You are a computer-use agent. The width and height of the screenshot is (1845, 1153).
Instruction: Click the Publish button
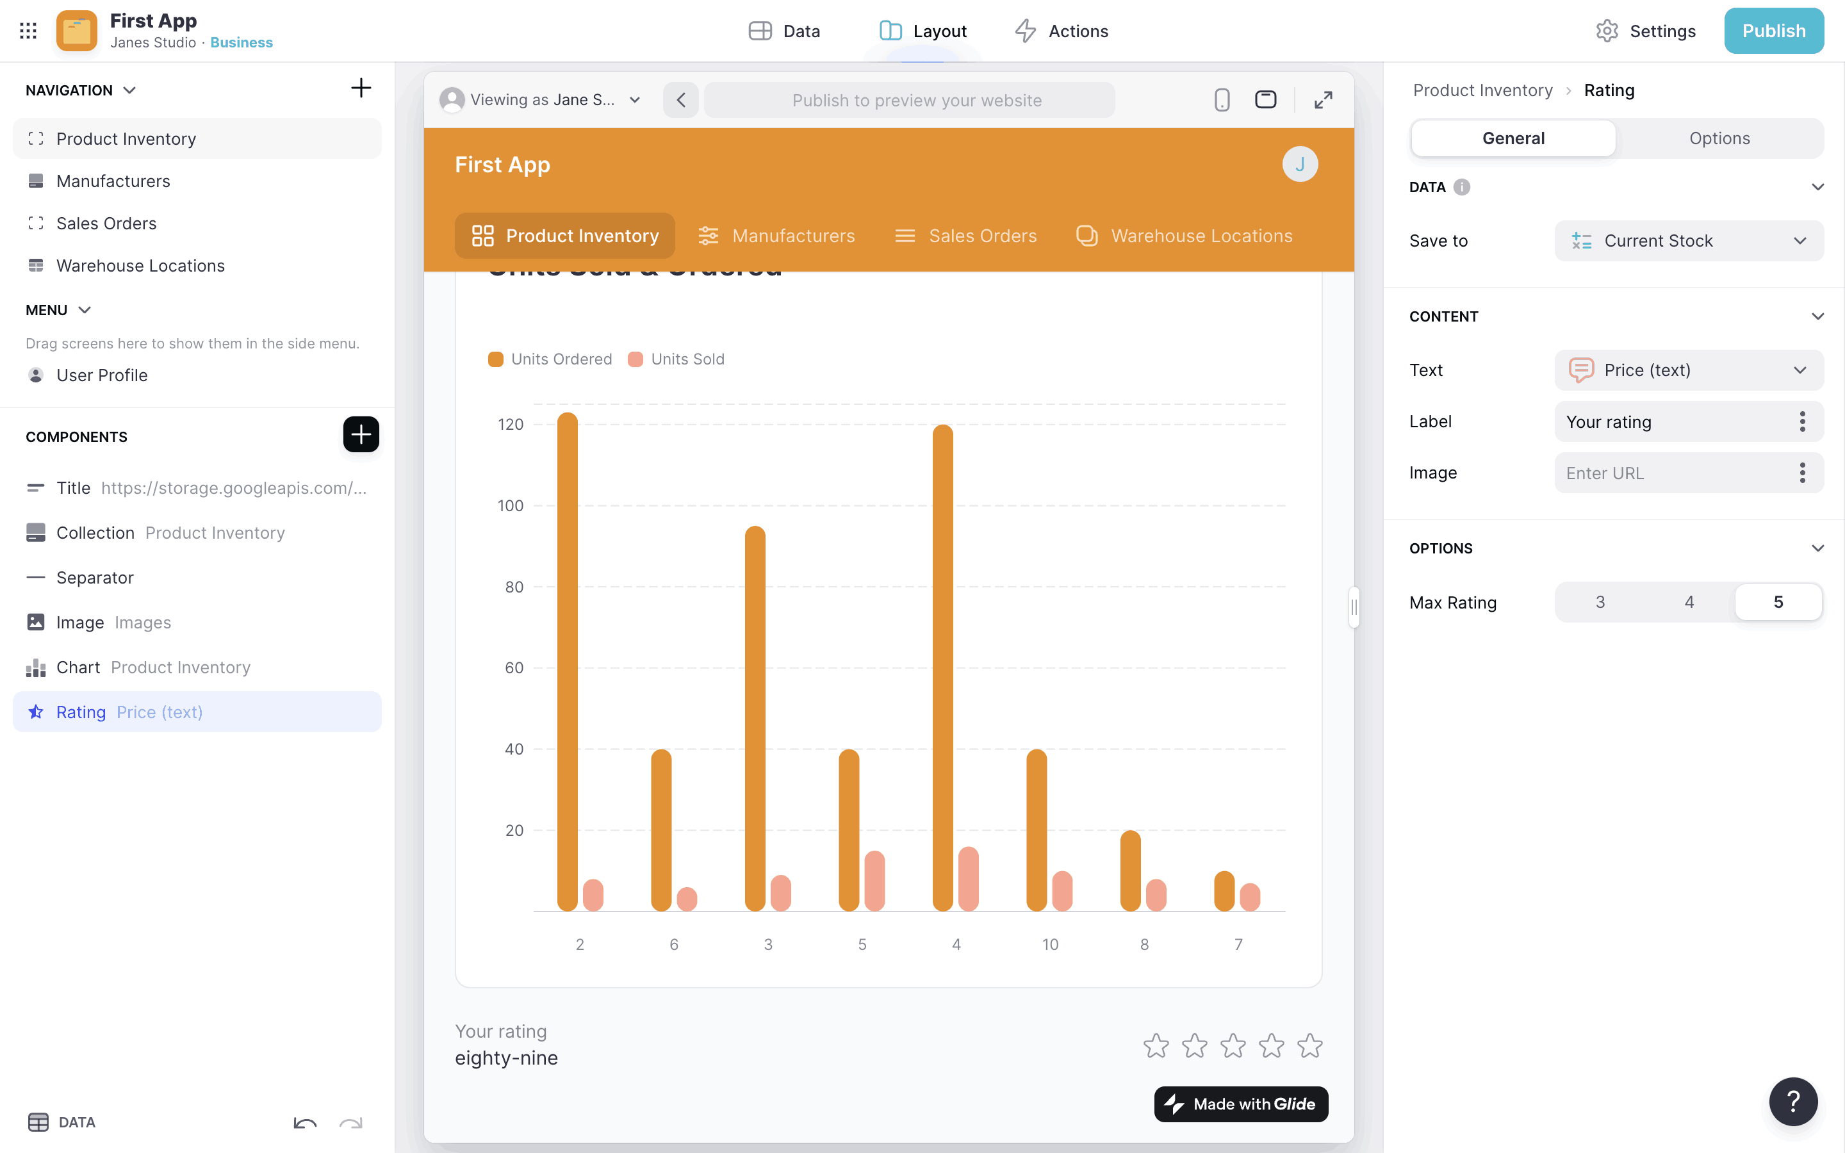(1773, 31)
